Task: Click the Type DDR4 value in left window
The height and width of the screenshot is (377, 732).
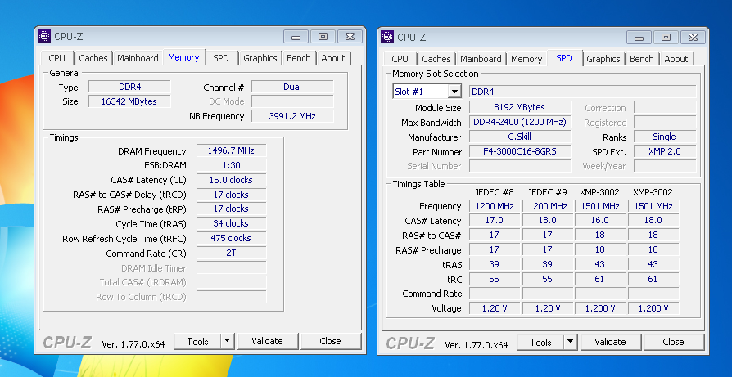Action: (x=129, y=87)
